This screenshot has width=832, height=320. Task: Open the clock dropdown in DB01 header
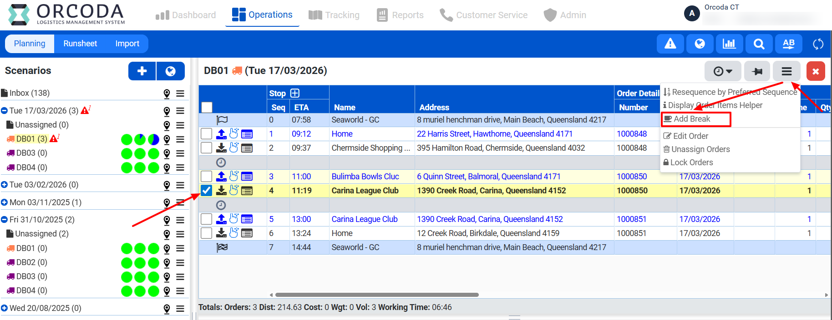(x=722, y=71)
